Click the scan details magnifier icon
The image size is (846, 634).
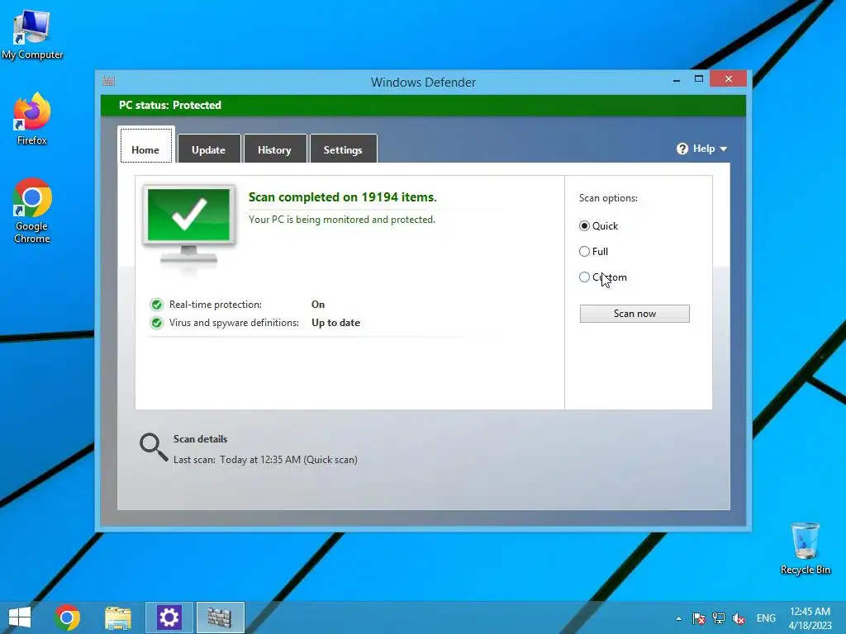(x=154, y=447)
